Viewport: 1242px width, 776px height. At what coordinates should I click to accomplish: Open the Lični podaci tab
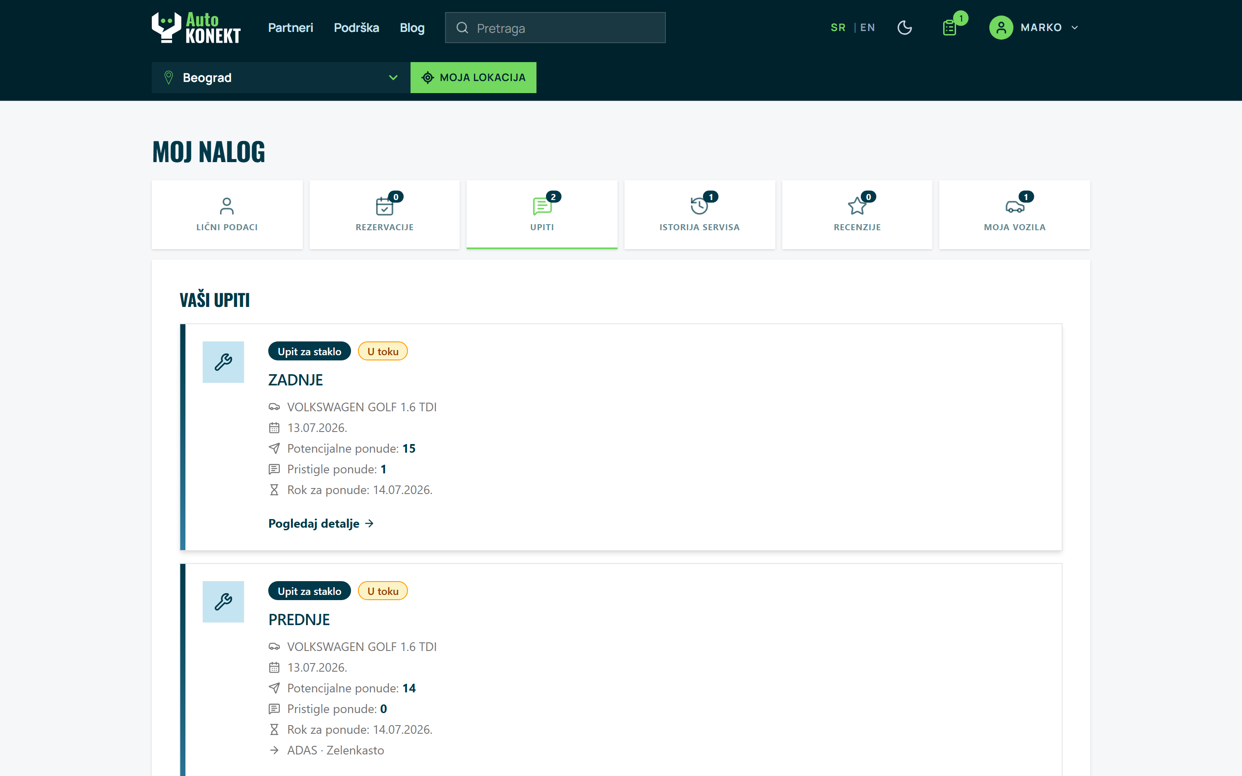pos(227,215)
